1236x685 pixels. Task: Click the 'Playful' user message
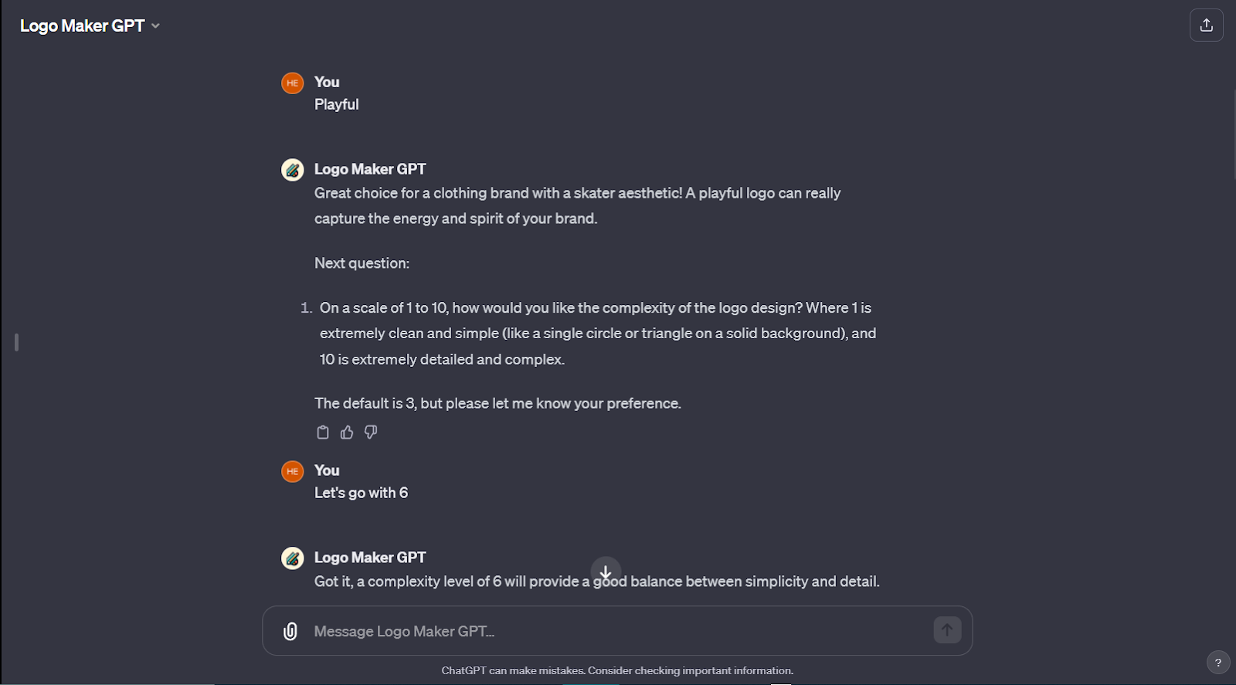coord(336,103)
